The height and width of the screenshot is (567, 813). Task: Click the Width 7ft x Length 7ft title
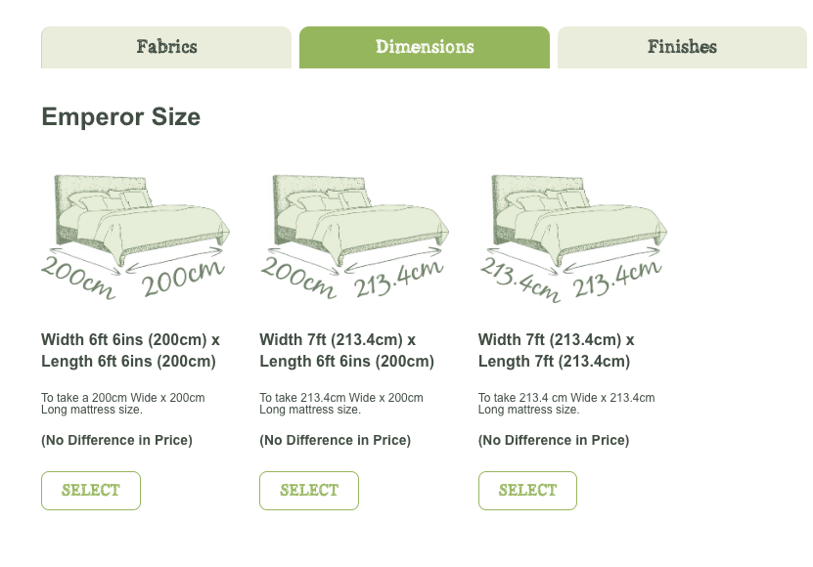point(556,351)
